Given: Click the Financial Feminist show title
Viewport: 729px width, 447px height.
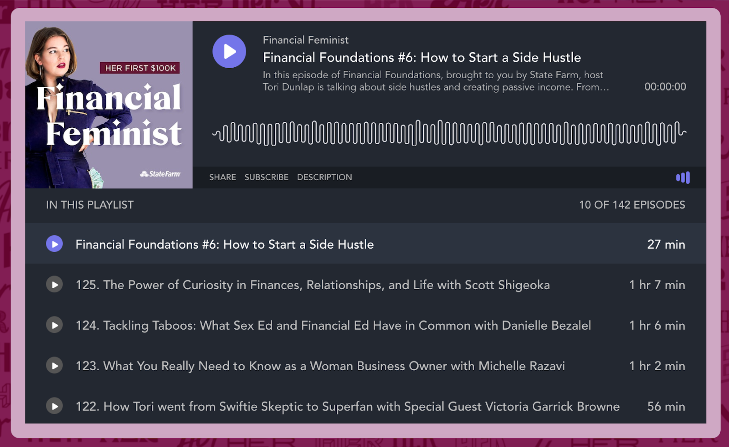Looking at the screenshot, I should coord(305,40).
